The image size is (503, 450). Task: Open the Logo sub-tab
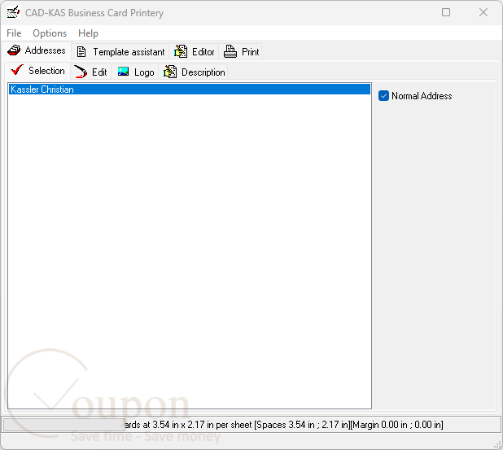click(x=135, y=72)
